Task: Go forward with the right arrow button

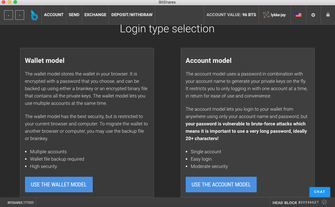Action: click(x=20, y=15)
